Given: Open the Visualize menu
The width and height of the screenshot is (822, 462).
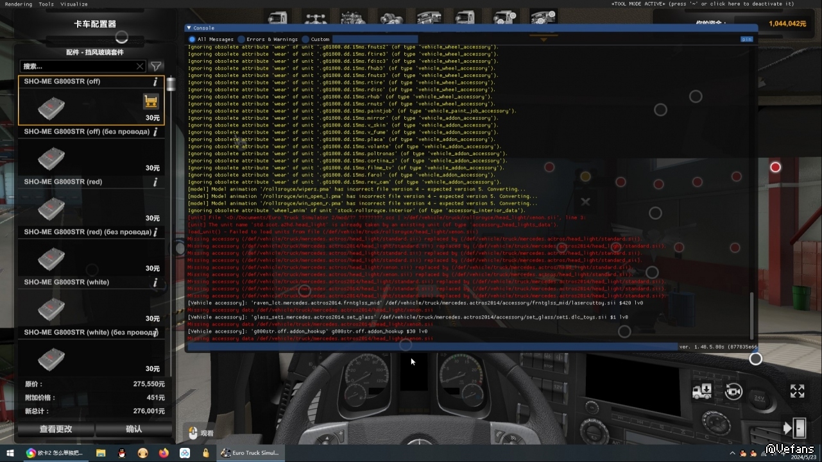Looking at the screenshot, I should pyautogui.click(x=74, y=4).
